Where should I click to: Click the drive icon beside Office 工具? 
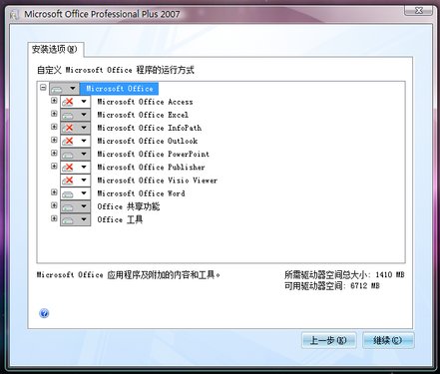pyautogui.click(x=68, y=219)
